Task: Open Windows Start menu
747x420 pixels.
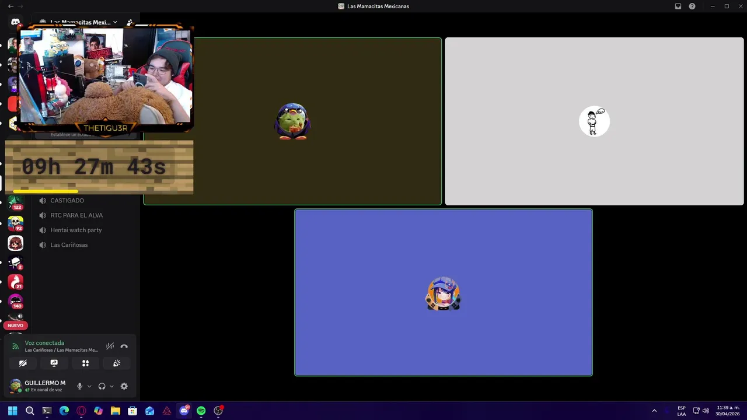Action: [12, 411]
